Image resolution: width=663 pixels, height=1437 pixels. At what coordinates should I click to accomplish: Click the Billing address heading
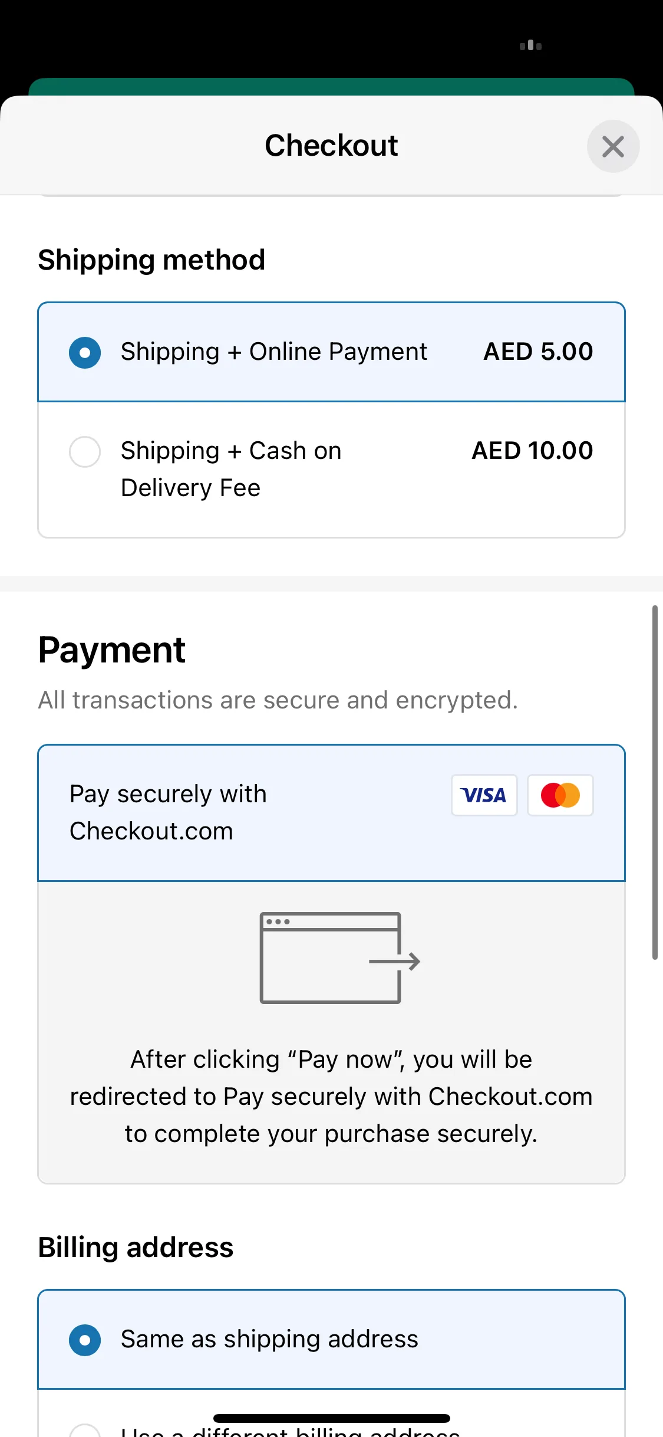[x=136, y=1247]
